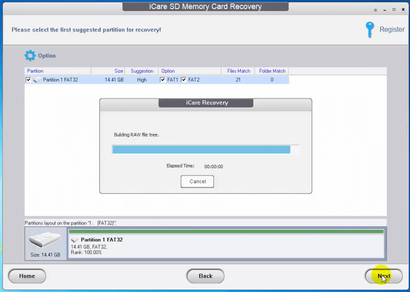Screen dimensions: 410x292
Task: Open the window menu icon in title bar
Action: [376, 10]
